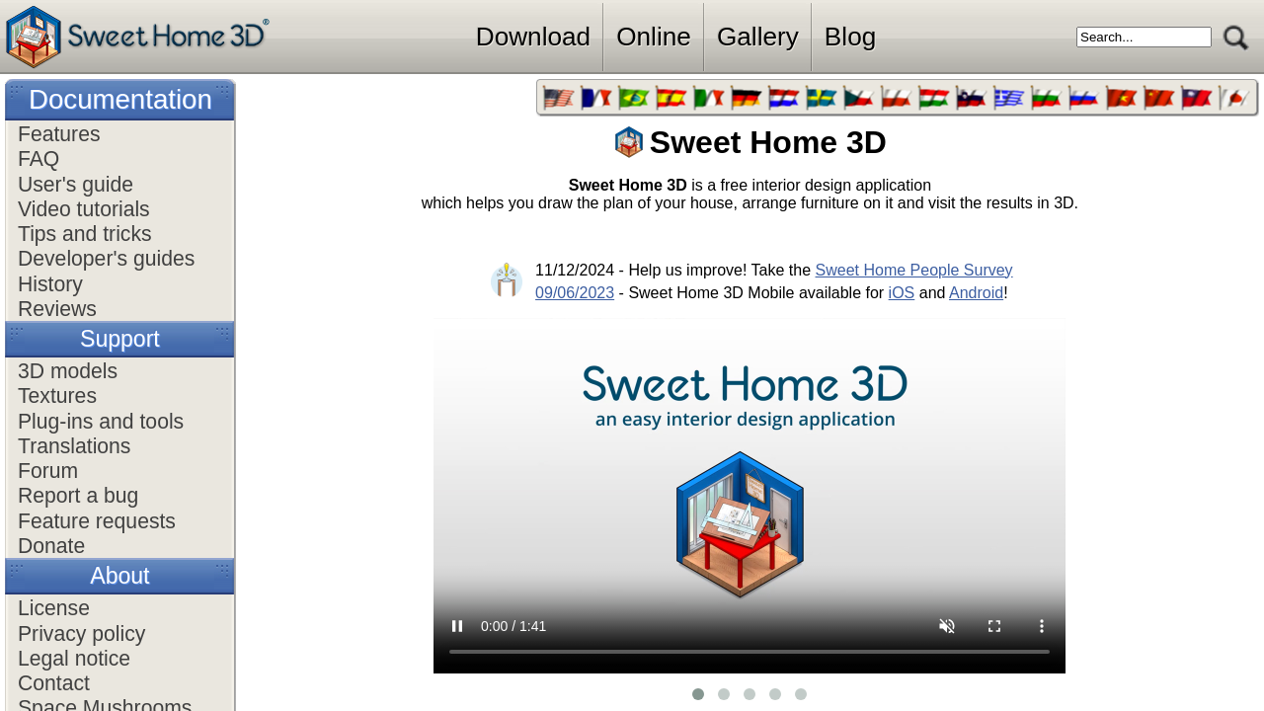Image resolution: width=1264 pixels, height=711 pixels.
Task: Select the Taiwanese flag language
Action: [1197, 98]
